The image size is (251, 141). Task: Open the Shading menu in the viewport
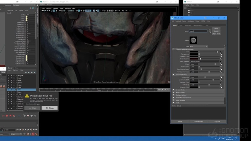tap(49, 9)
